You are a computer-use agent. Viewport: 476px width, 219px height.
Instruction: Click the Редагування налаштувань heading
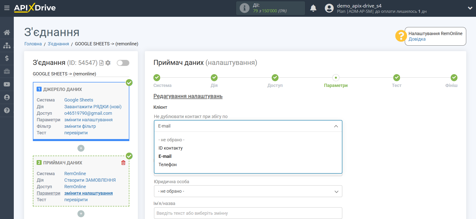188,96
